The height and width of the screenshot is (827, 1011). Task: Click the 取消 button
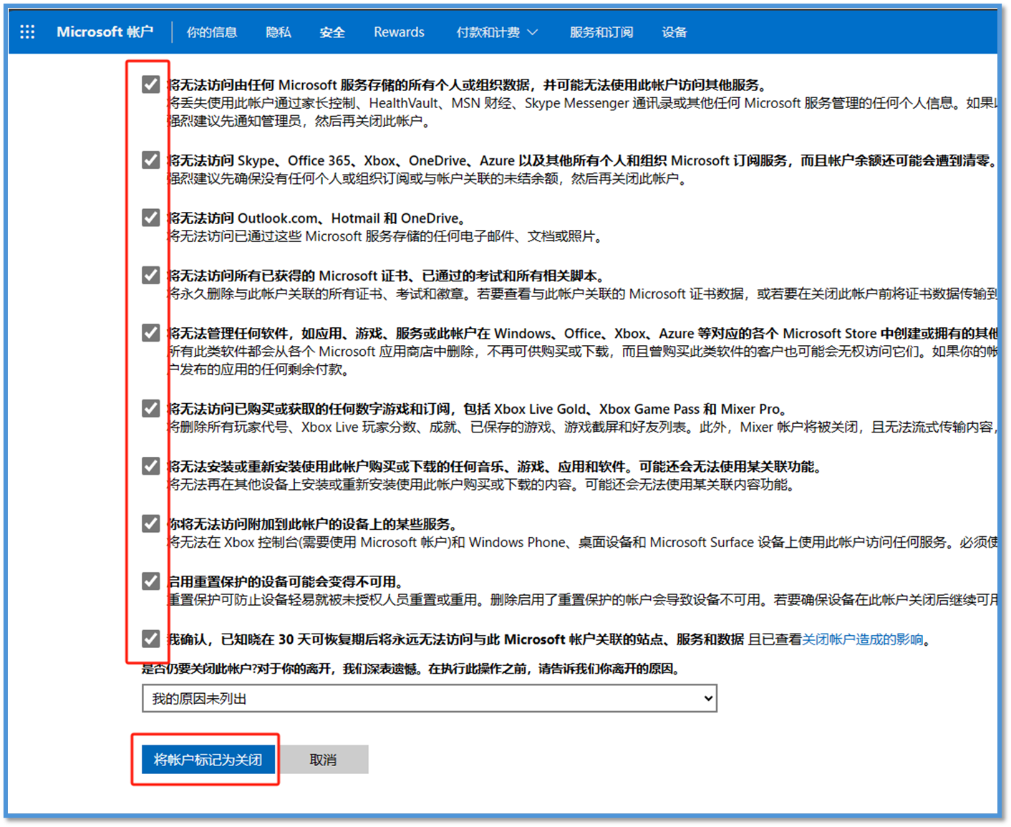tap(323, 760)
